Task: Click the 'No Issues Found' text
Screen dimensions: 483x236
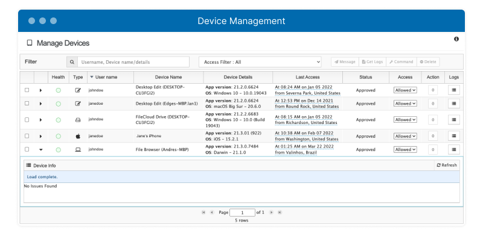Action: (40, 186)
